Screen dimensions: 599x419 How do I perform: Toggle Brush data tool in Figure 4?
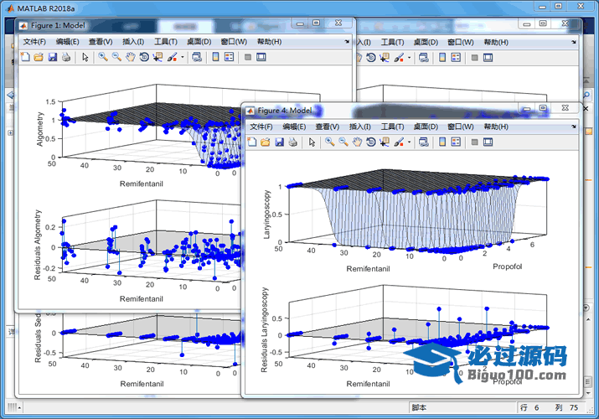(399, 142)
